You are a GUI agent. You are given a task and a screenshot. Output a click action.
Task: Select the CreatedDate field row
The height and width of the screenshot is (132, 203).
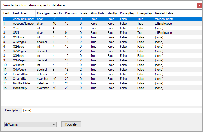pyautogui.click(x=102, y=74)
